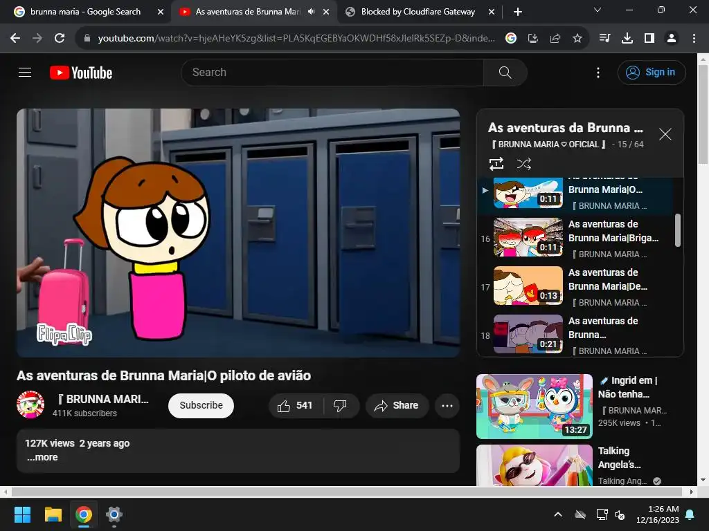
Task: Focus the YouTube Search field
Action: point(332,72)
